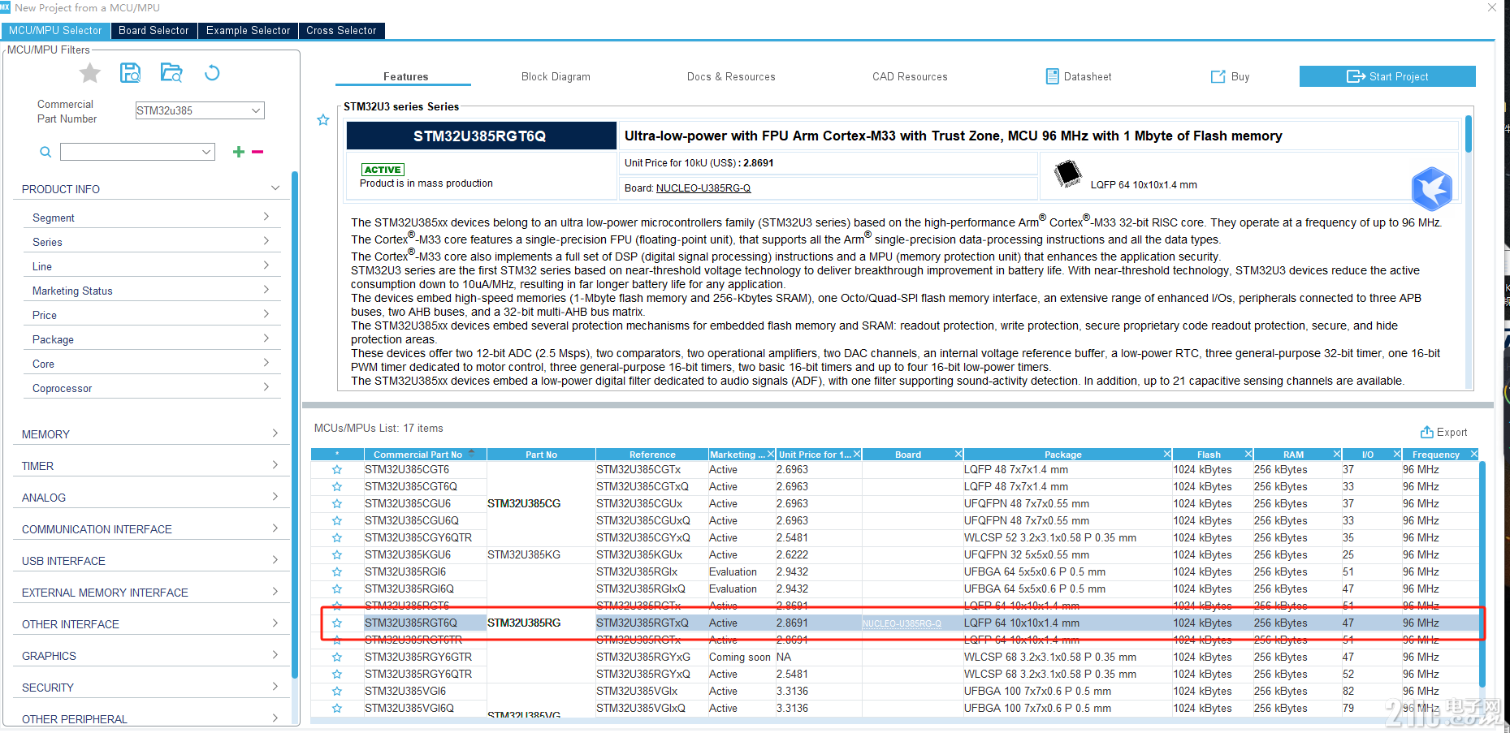This screenshot has width=1510, height=733.
Task: Expand the GRAPHICS filter section
Action: 275,655
